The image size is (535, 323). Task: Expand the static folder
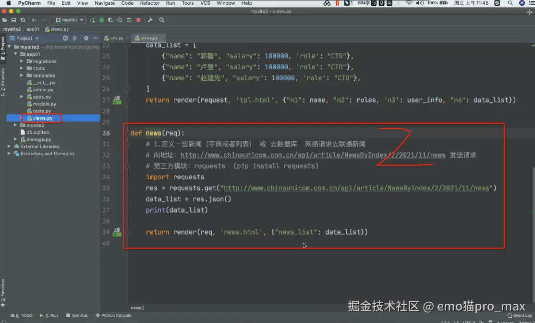point(22,68)
